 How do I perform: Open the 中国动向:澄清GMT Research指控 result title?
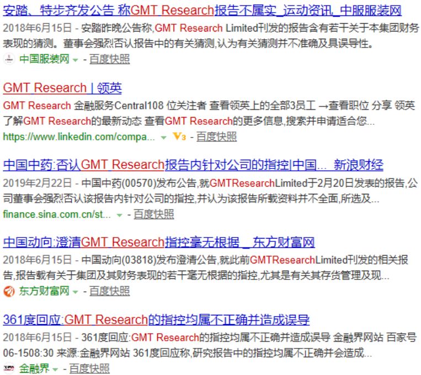point(159,242)
